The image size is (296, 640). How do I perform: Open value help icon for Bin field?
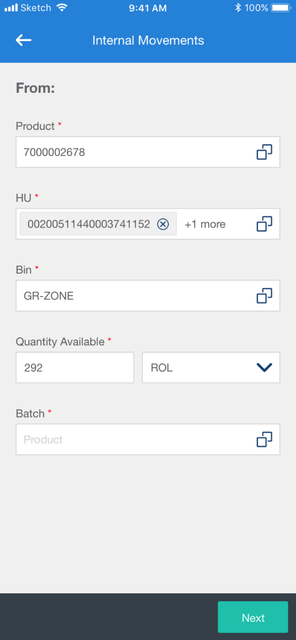[264, 296]
